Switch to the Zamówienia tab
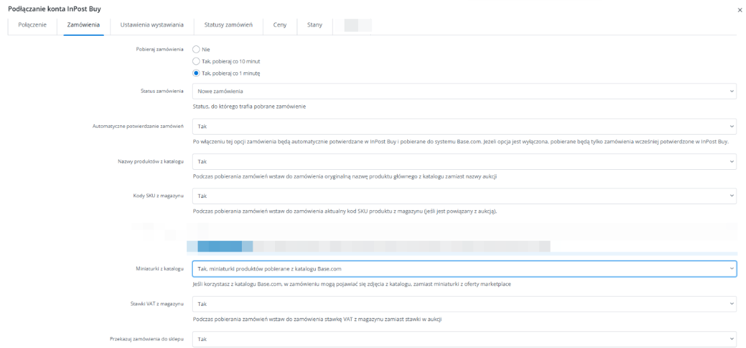 tap(84, 25)
